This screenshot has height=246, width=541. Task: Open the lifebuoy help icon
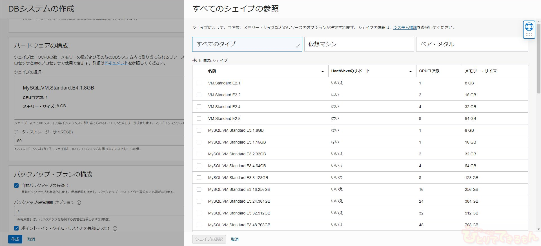[x=529, y=27]
